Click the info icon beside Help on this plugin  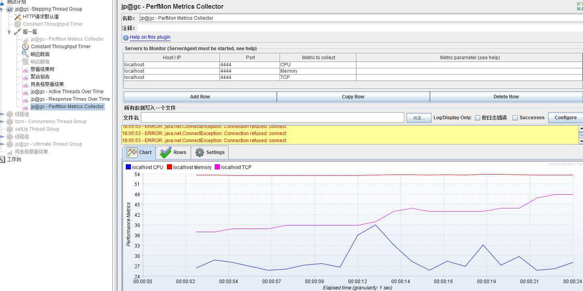tap(126, 38)
